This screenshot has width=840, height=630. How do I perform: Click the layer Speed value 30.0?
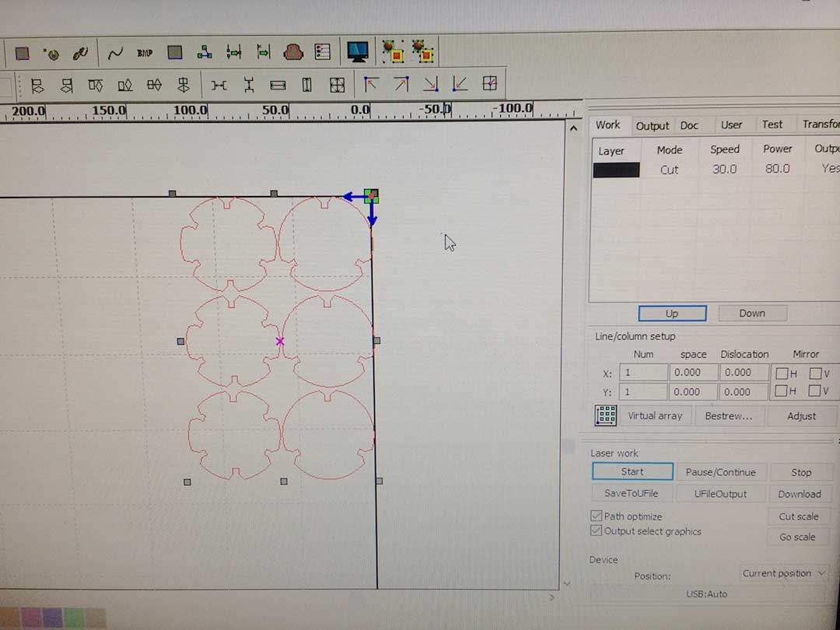(724, 170)
